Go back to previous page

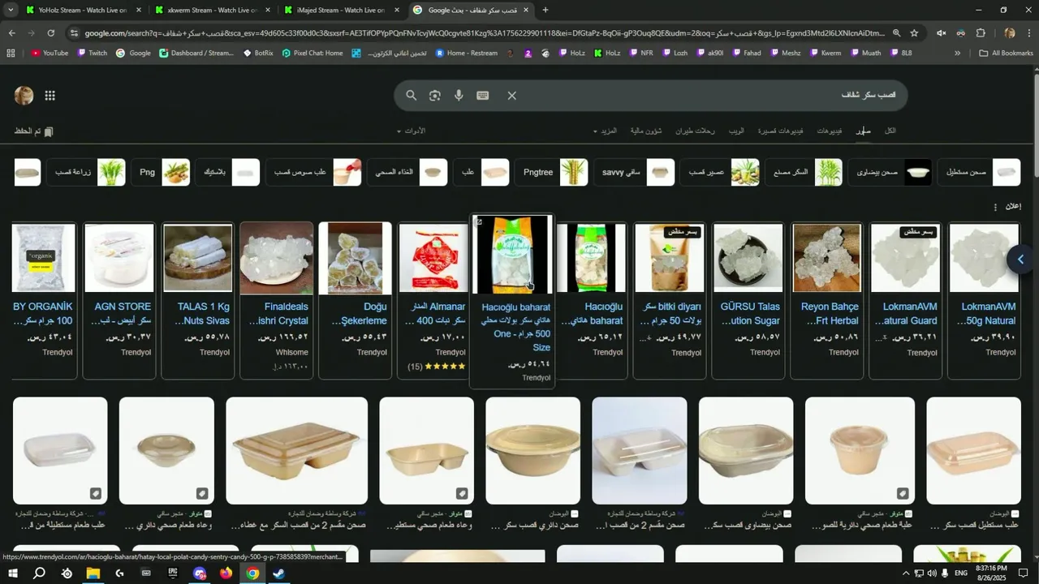(x=11, y=33)
